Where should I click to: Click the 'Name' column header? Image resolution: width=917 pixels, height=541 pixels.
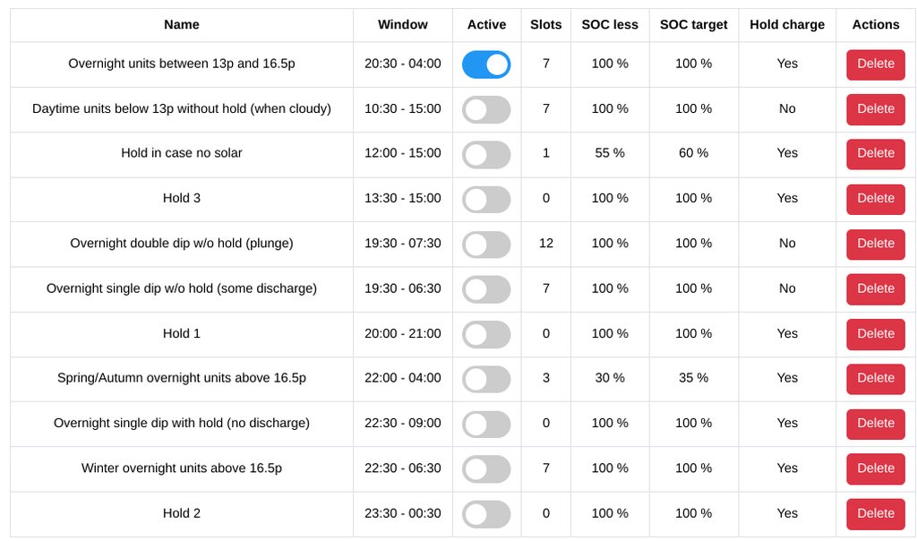pyautogui.click(x=182, y=25)
